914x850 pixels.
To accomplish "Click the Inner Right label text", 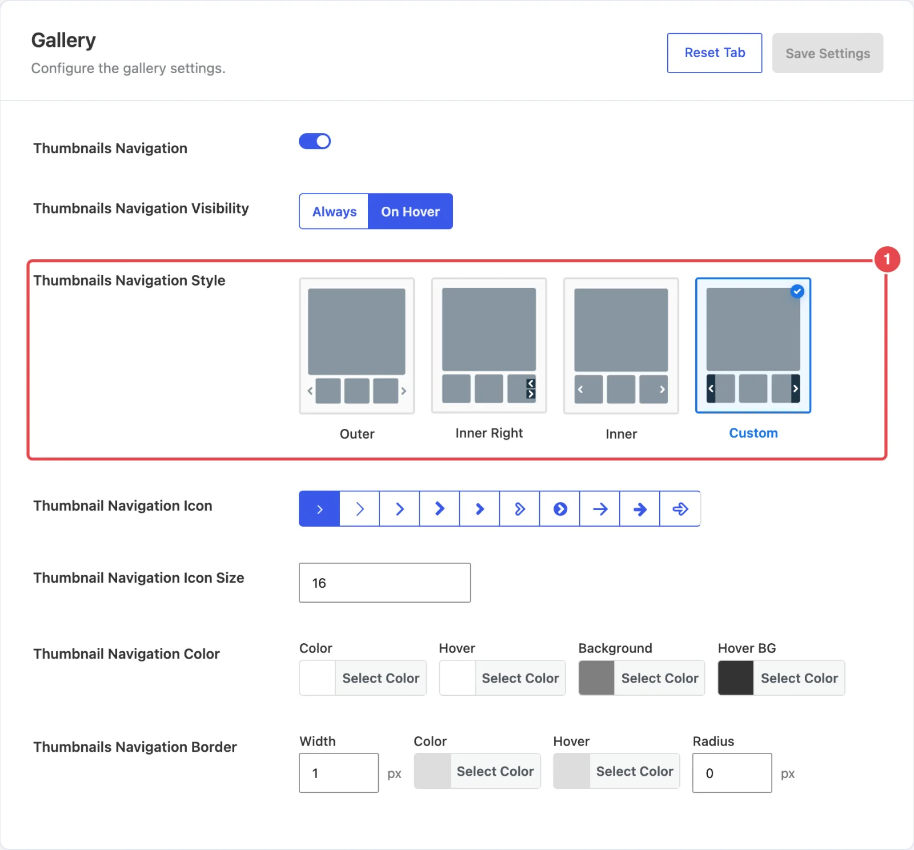I will coord(489,433).
